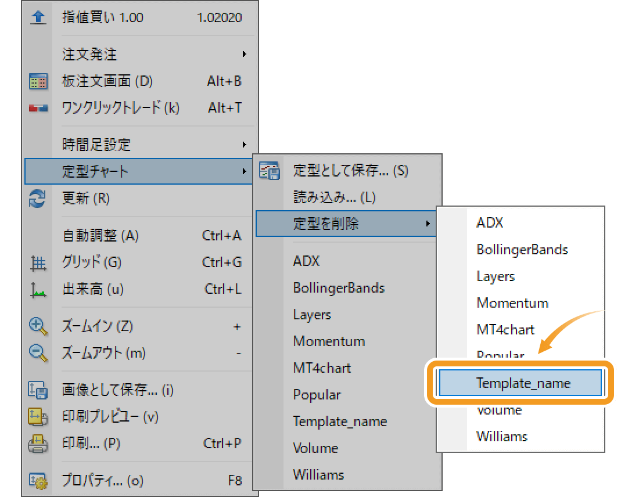Select 画像として保存... (i) entry
639x497 pixels.
[x=139, y=390]
